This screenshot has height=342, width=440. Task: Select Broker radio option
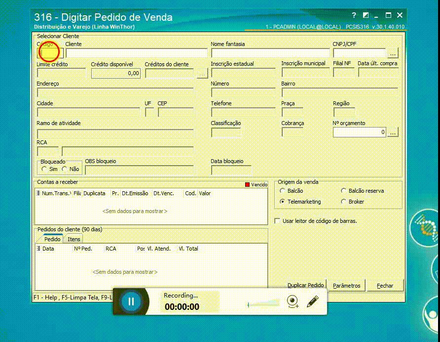coord(343,202)
